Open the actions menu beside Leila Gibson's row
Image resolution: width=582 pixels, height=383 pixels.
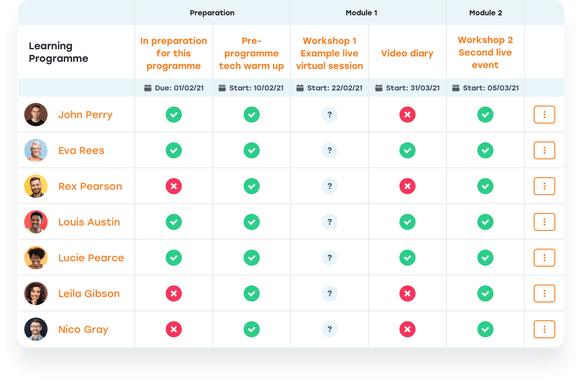coord(544,293)
